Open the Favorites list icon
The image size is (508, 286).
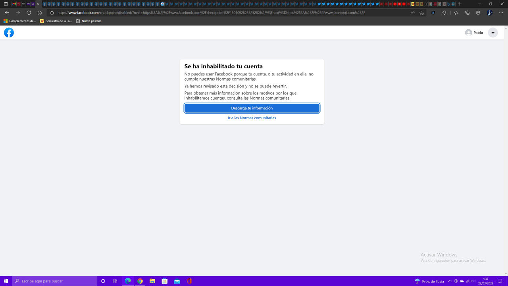tap(456, 13)
